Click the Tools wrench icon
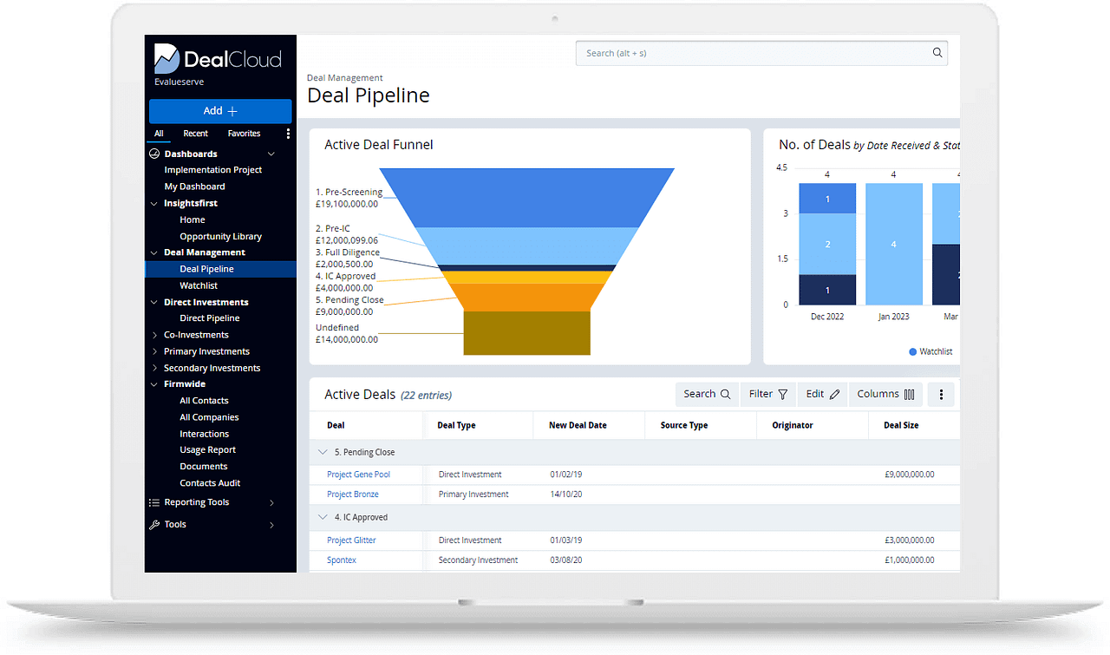The height and width of the screenshot is (655, 1110). point(155,525)
